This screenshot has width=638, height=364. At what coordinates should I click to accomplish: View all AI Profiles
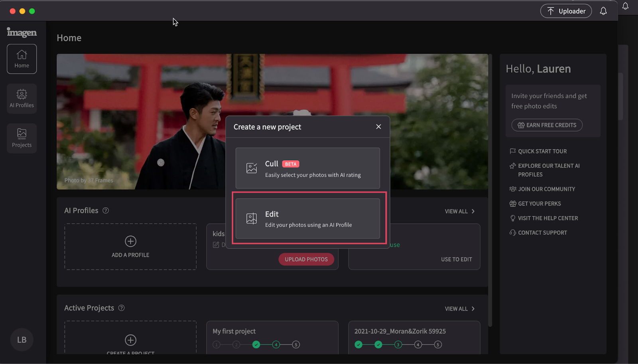pos(460,211)
